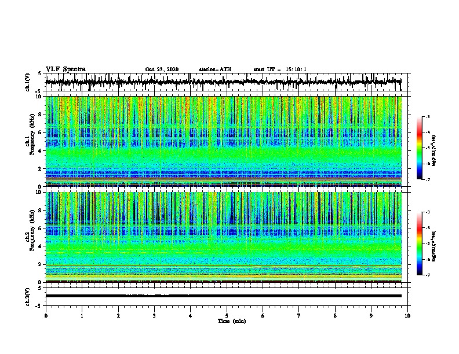Click the ch.1 spectrogram "6" kHz tick label
The image size is (459, 354).
click(40, 132)
